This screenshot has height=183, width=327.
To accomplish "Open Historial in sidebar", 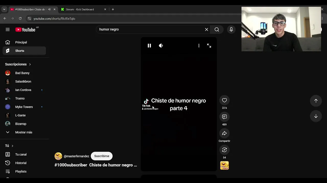I will coord(24,163).
